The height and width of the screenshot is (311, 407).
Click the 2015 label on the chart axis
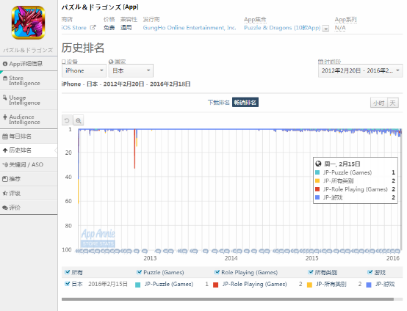tap(311, 258)
